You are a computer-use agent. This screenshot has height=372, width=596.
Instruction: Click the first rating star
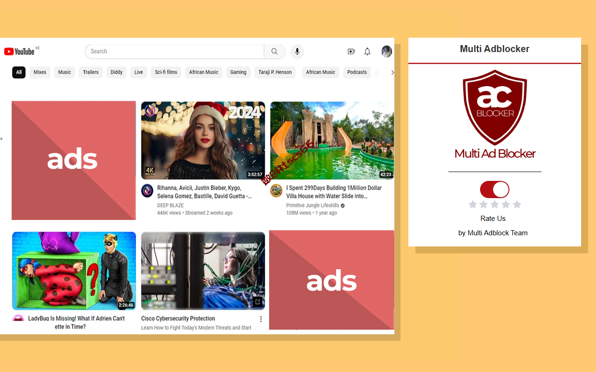[x=473, y=205]
